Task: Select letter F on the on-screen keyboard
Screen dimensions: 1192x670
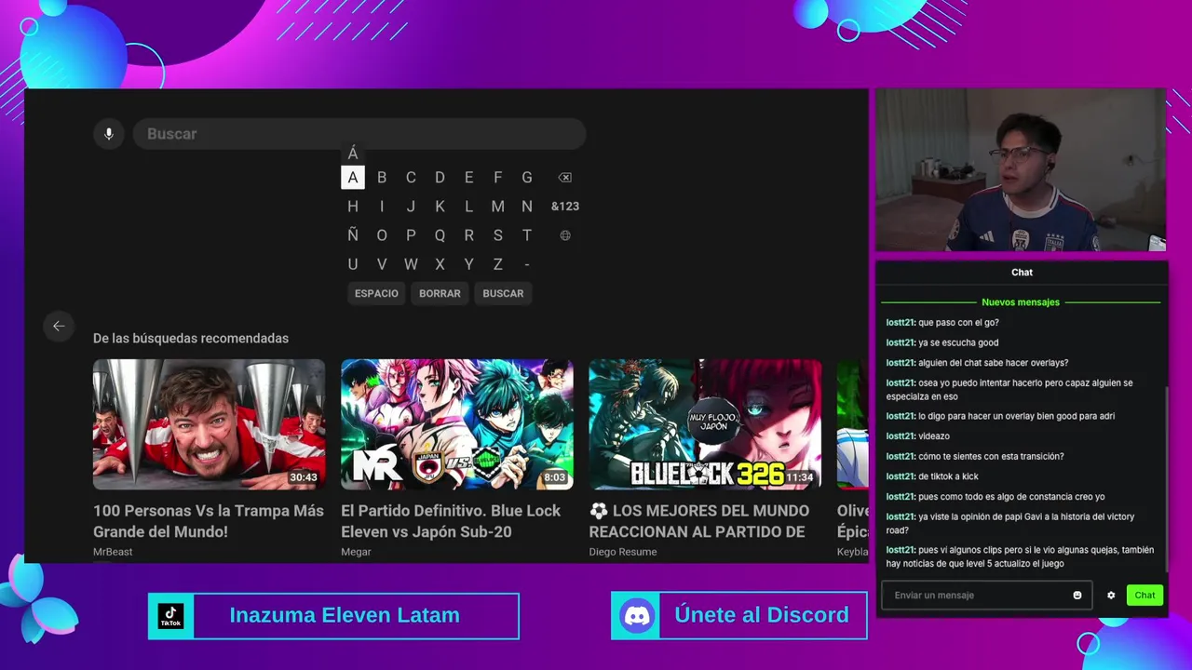Action: click(x=497, y=178)
